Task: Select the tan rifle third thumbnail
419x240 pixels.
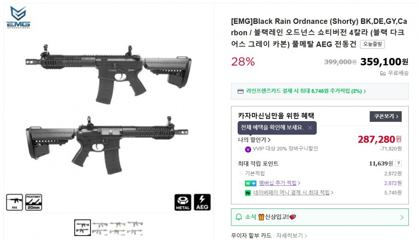Action: [x=118, y=227]
